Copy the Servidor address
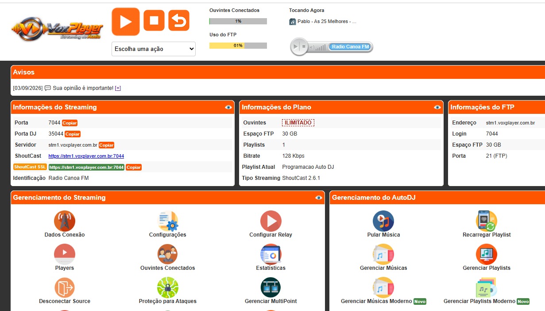 coord(107,145)
